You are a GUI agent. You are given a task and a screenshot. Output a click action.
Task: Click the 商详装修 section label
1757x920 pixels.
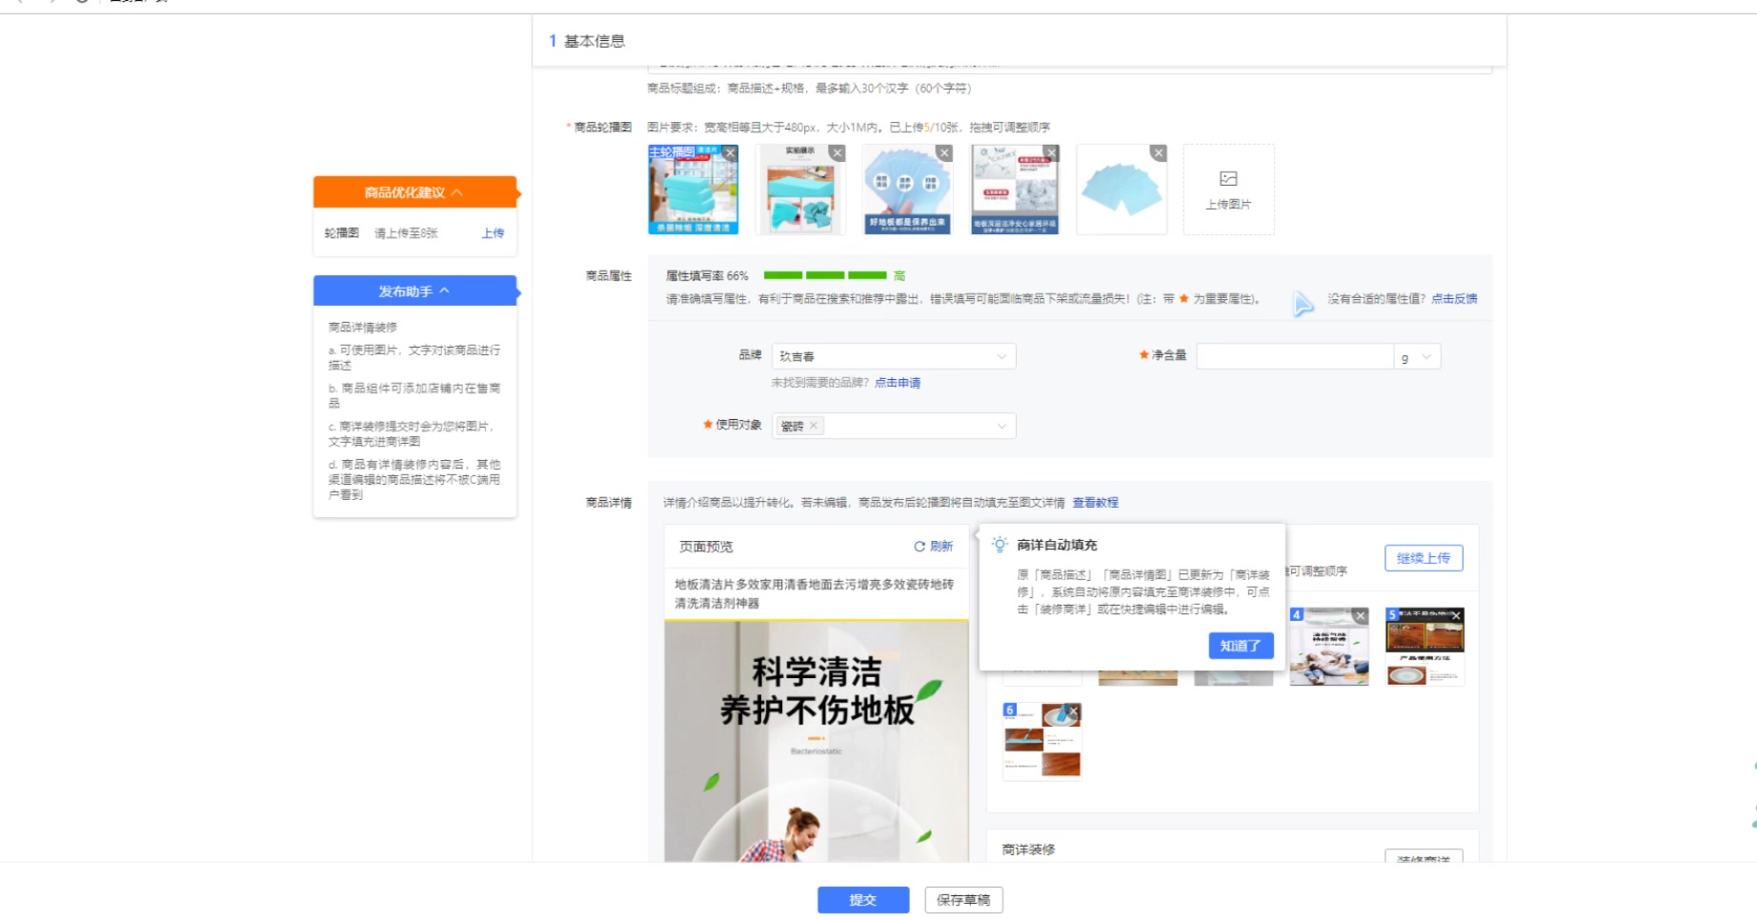(1028, 850)
